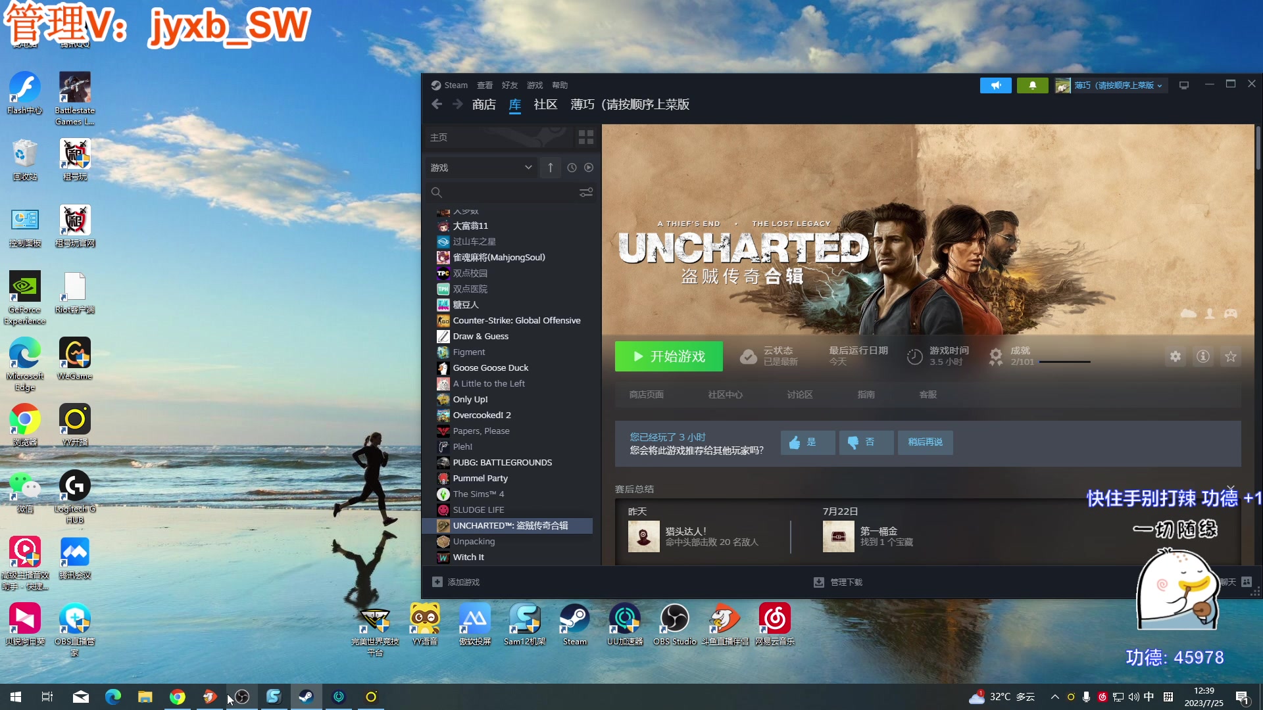The width and height of the screenshot is (1263, 710).
Task: Toggle the ready-to-play filter icon
Action: tap(589, 168)
